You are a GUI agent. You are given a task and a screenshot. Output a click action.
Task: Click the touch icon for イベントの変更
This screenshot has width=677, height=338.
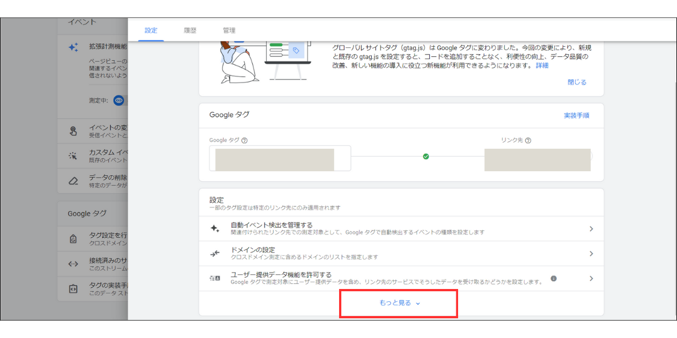click(x=73, y=131)
